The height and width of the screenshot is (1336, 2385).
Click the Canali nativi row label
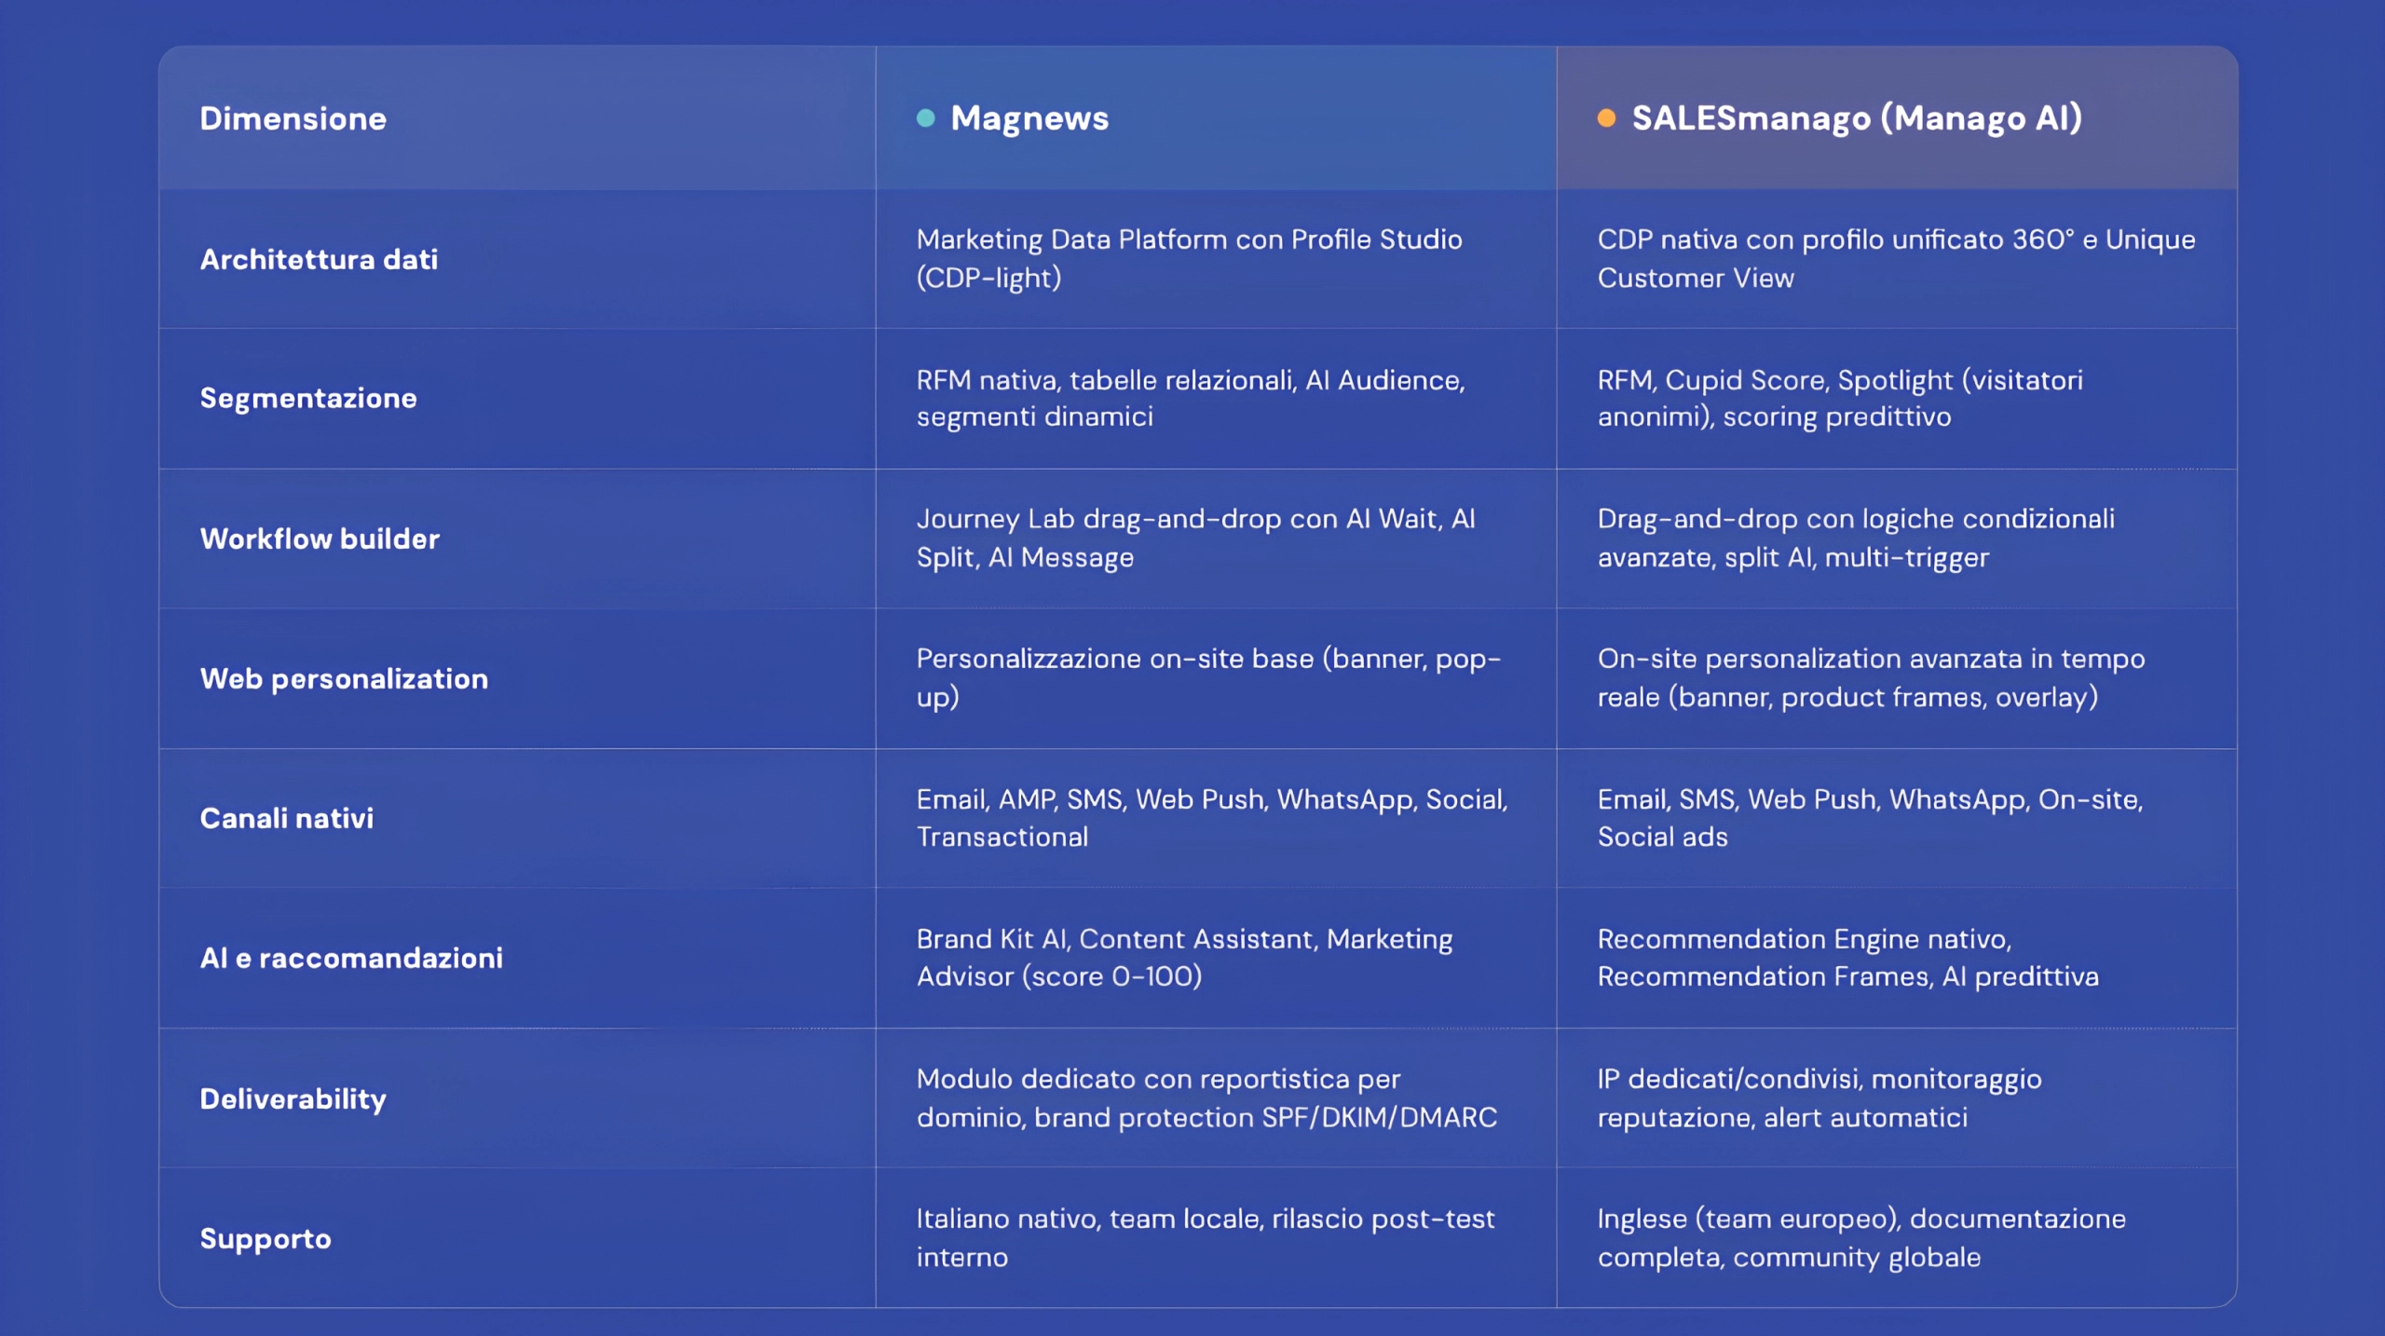pos(287,818)
